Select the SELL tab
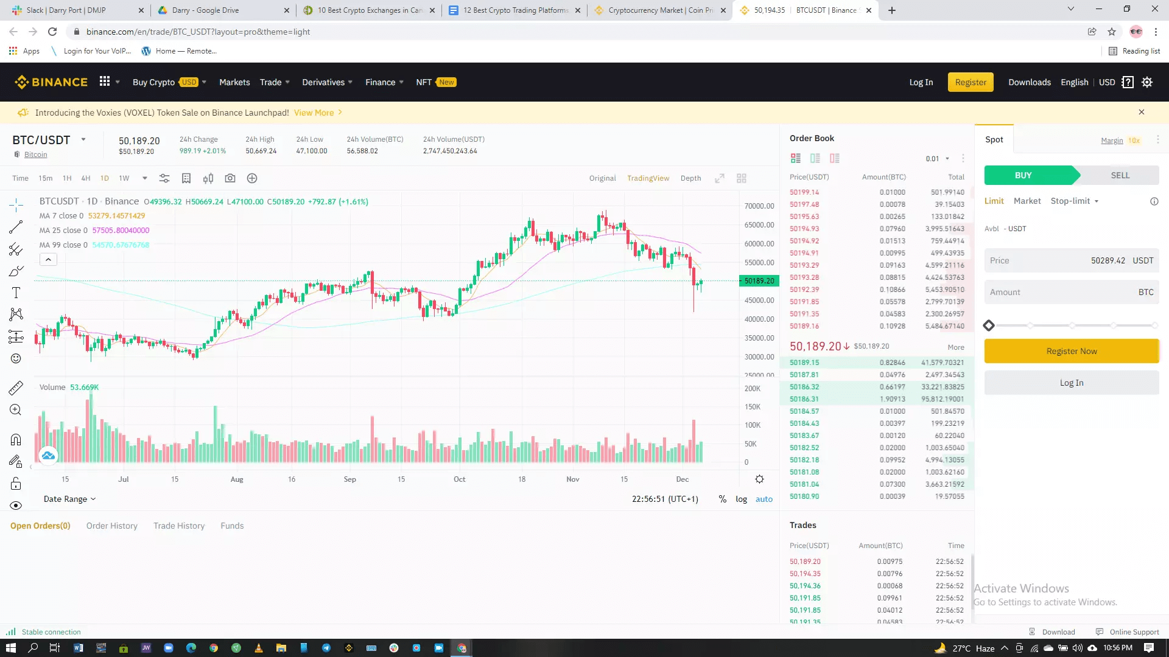 (1120, 175)
